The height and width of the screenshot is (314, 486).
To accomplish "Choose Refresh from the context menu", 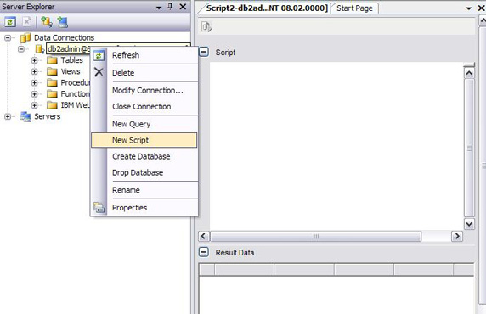I will [x=144, y=55].
